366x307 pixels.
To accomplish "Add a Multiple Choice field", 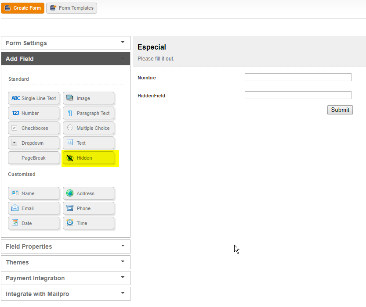I will point(88,128).
